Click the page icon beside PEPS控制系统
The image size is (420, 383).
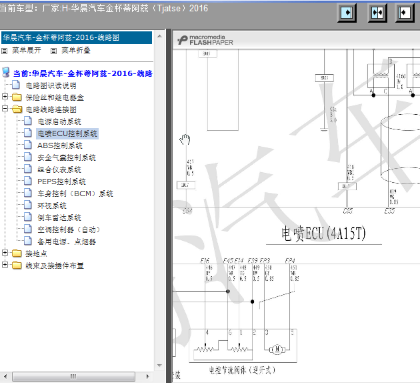click(28, 181)
